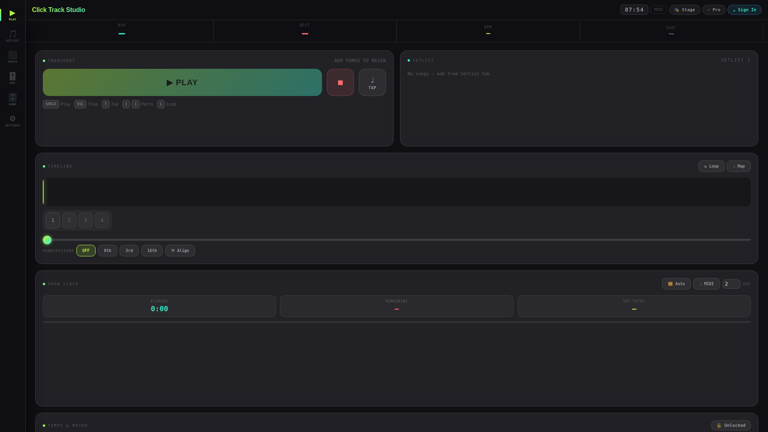The height and width of the screenshot is (432, 768).
Task: Toggle the Unlocked tempo lock button
Action: click(x=731, y=426)
